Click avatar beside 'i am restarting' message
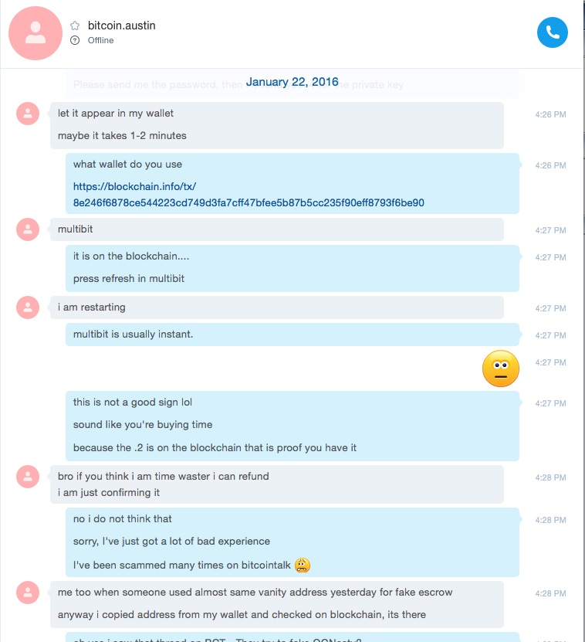This screenshot has height=642, width=585. [28, 307]
